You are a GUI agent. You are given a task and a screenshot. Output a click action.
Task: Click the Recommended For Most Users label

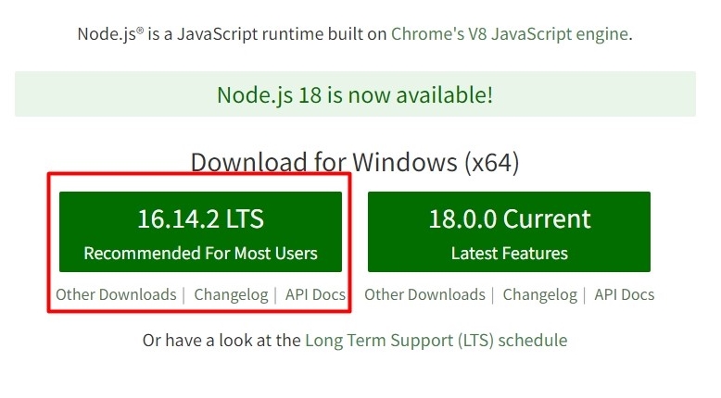pyautogui.click(x=200, y=253)
